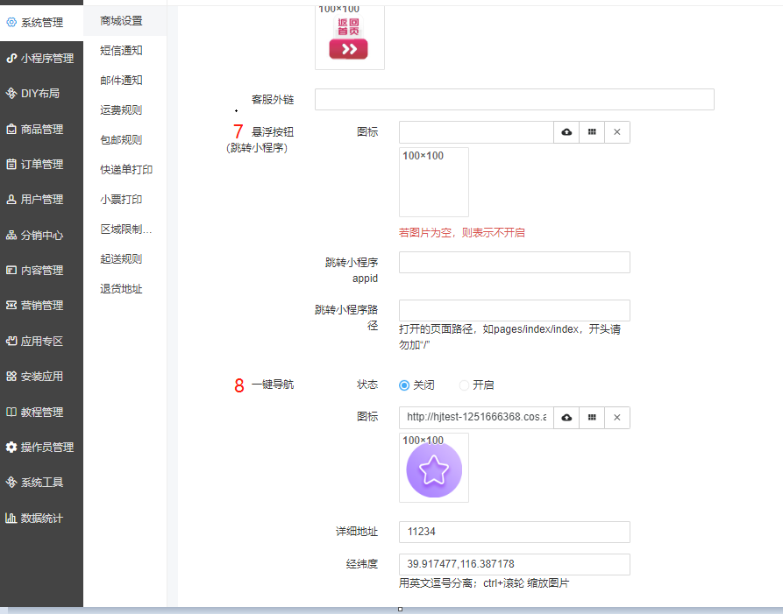Click the upload icon for floating button image
Screen dimensions: 783x614
(x=566, y=132)
